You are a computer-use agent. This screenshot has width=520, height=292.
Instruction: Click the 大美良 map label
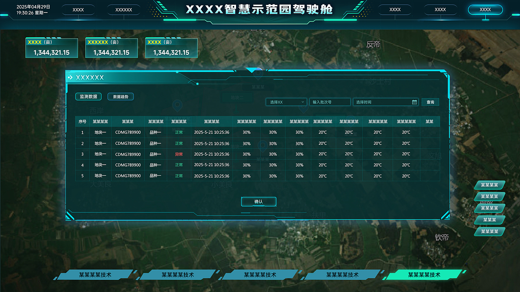100,185
